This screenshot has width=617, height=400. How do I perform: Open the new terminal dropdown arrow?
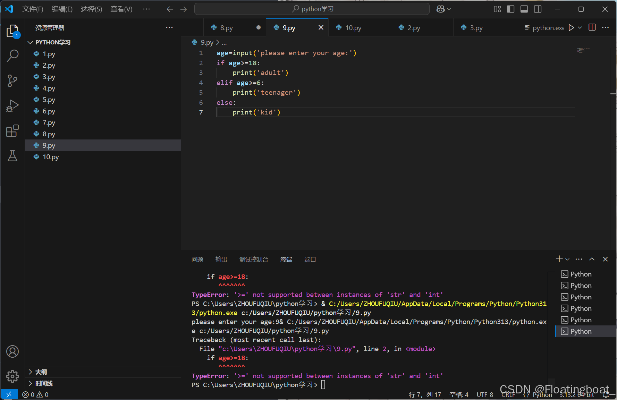point(567,259)
